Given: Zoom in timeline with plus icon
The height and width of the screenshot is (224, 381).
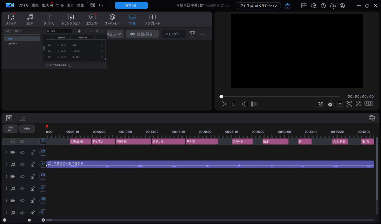Looking at the screenshot, I should click(x=43, y=220).
